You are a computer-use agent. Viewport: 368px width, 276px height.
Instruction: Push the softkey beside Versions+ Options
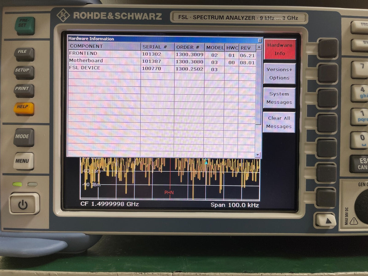click(328, 73)
